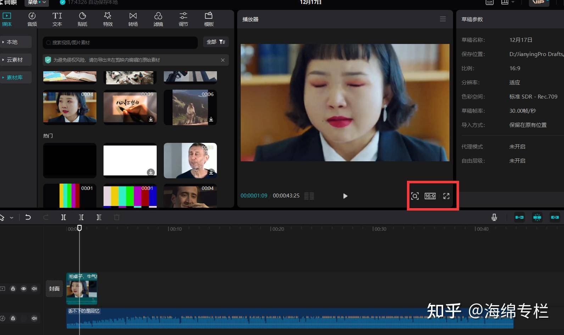
Task: Trim clip left of the playhead
Action: point(81,217)
